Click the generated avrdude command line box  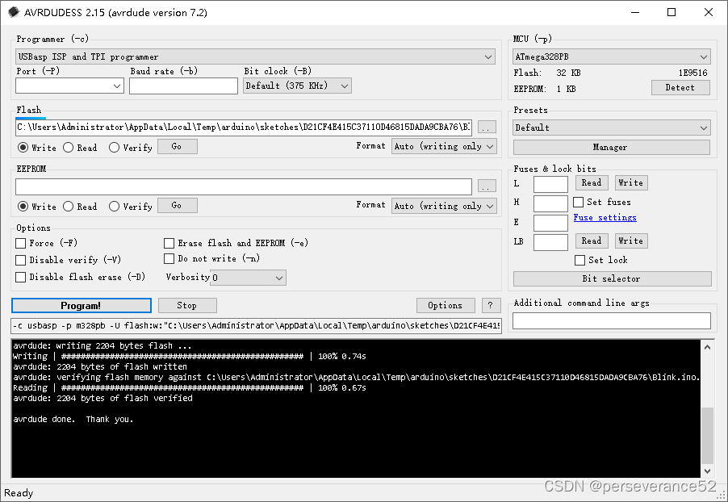(x=257, y=326)
